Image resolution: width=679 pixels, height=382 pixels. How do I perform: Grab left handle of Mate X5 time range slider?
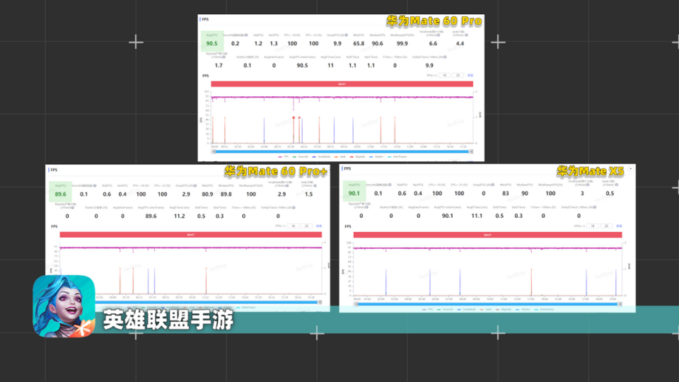pyautogui.click(x=356, y=304)
